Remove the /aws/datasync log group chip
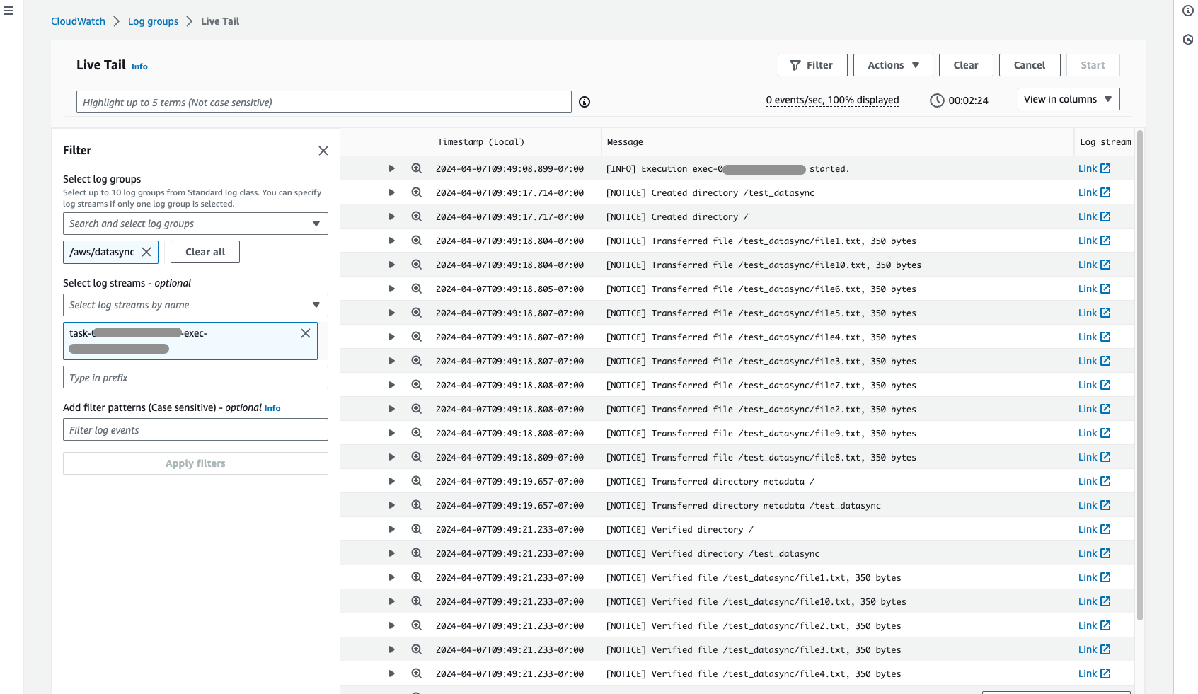This screenshot has width=1198, height=694. tap(146, 252)
